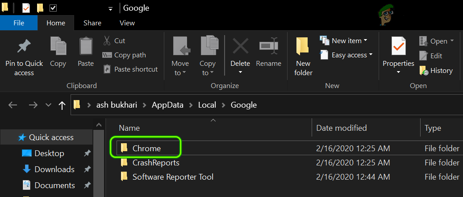
Task: Click the Rename icon
Action: 268,46
